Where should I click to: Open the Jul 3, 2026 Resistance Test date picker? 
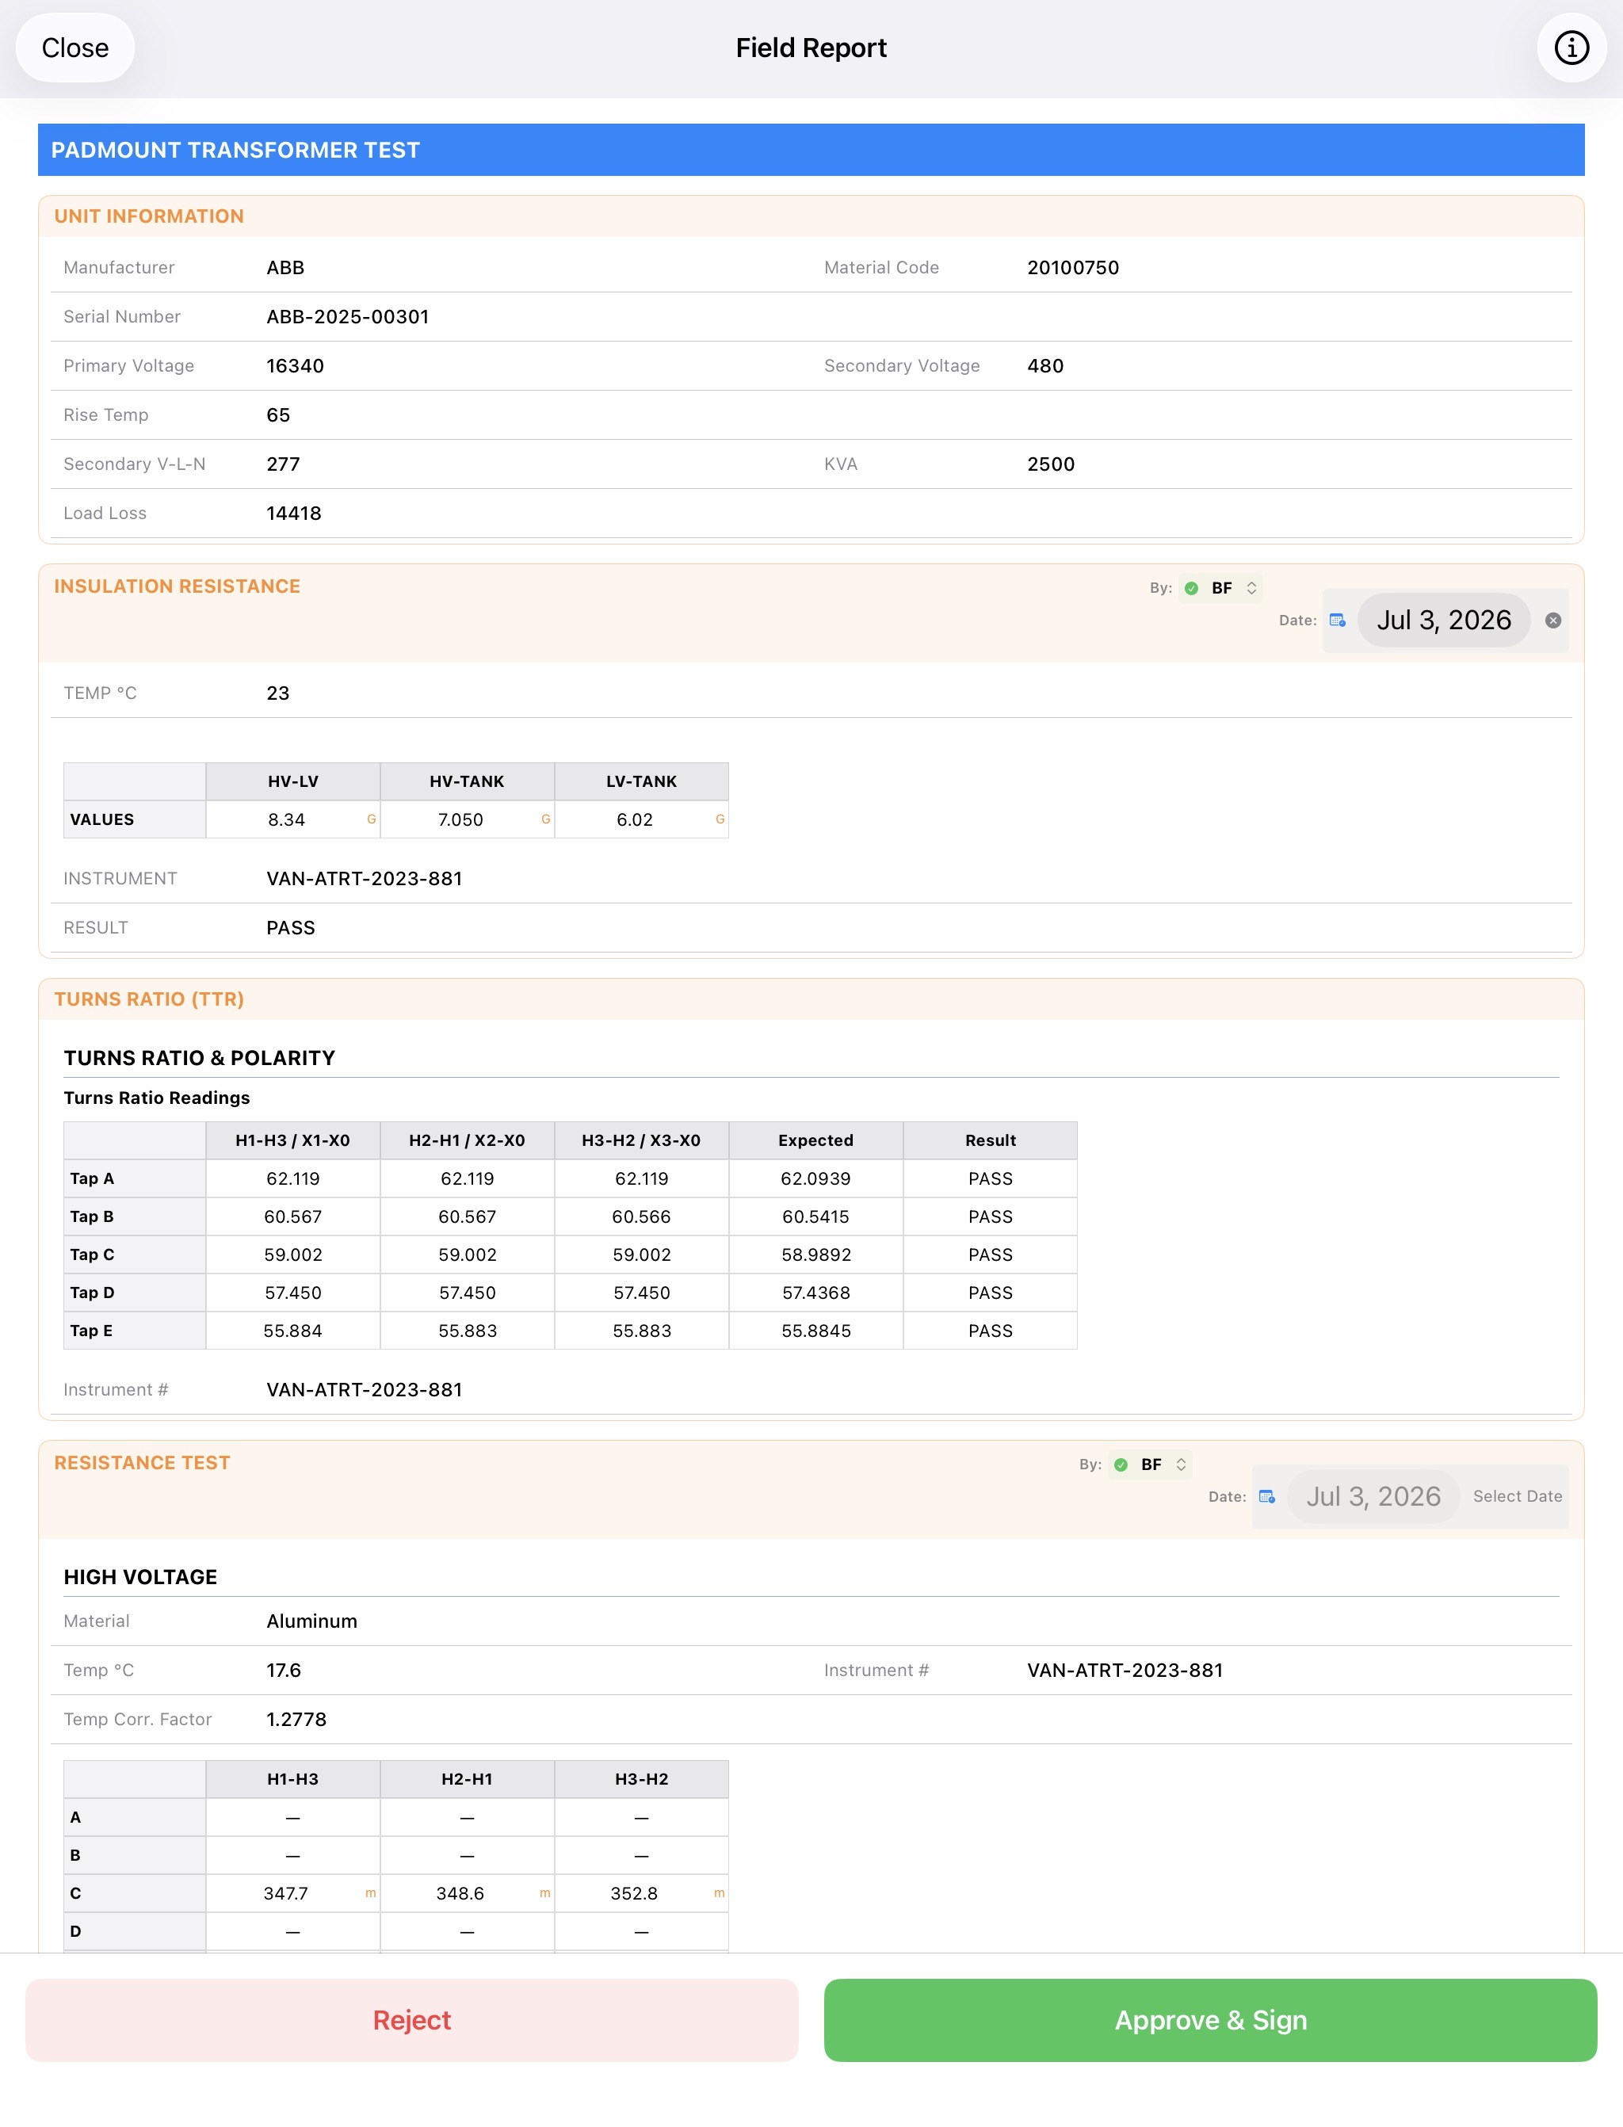pos(1373,1496)
